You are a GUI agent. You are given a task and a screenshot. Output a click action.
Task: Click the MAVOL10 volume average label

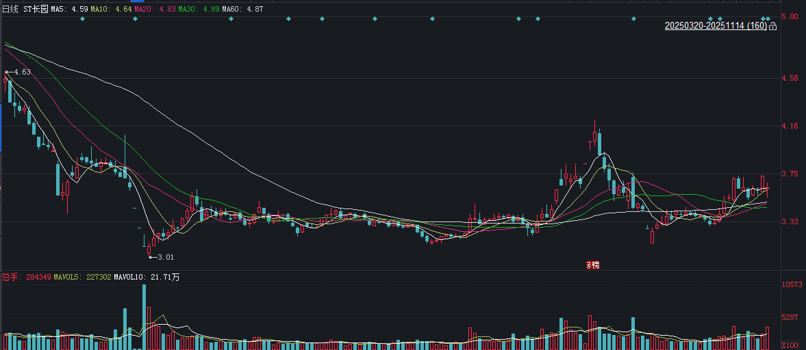click(147, 277)
